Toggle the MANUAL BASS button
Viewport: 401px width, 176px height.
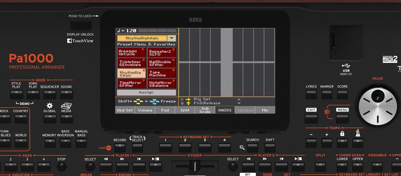tap(81, 143)
